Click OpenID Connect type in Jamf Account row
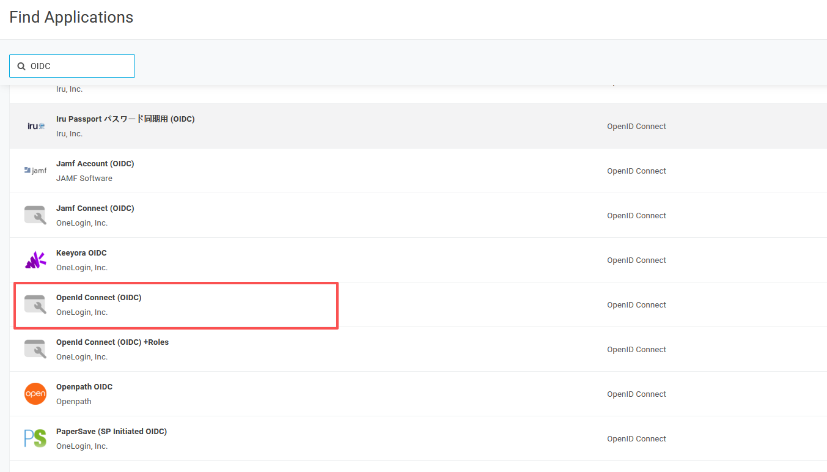The width and height of the screenshot is (827, 472). click(x=636, y=171)
